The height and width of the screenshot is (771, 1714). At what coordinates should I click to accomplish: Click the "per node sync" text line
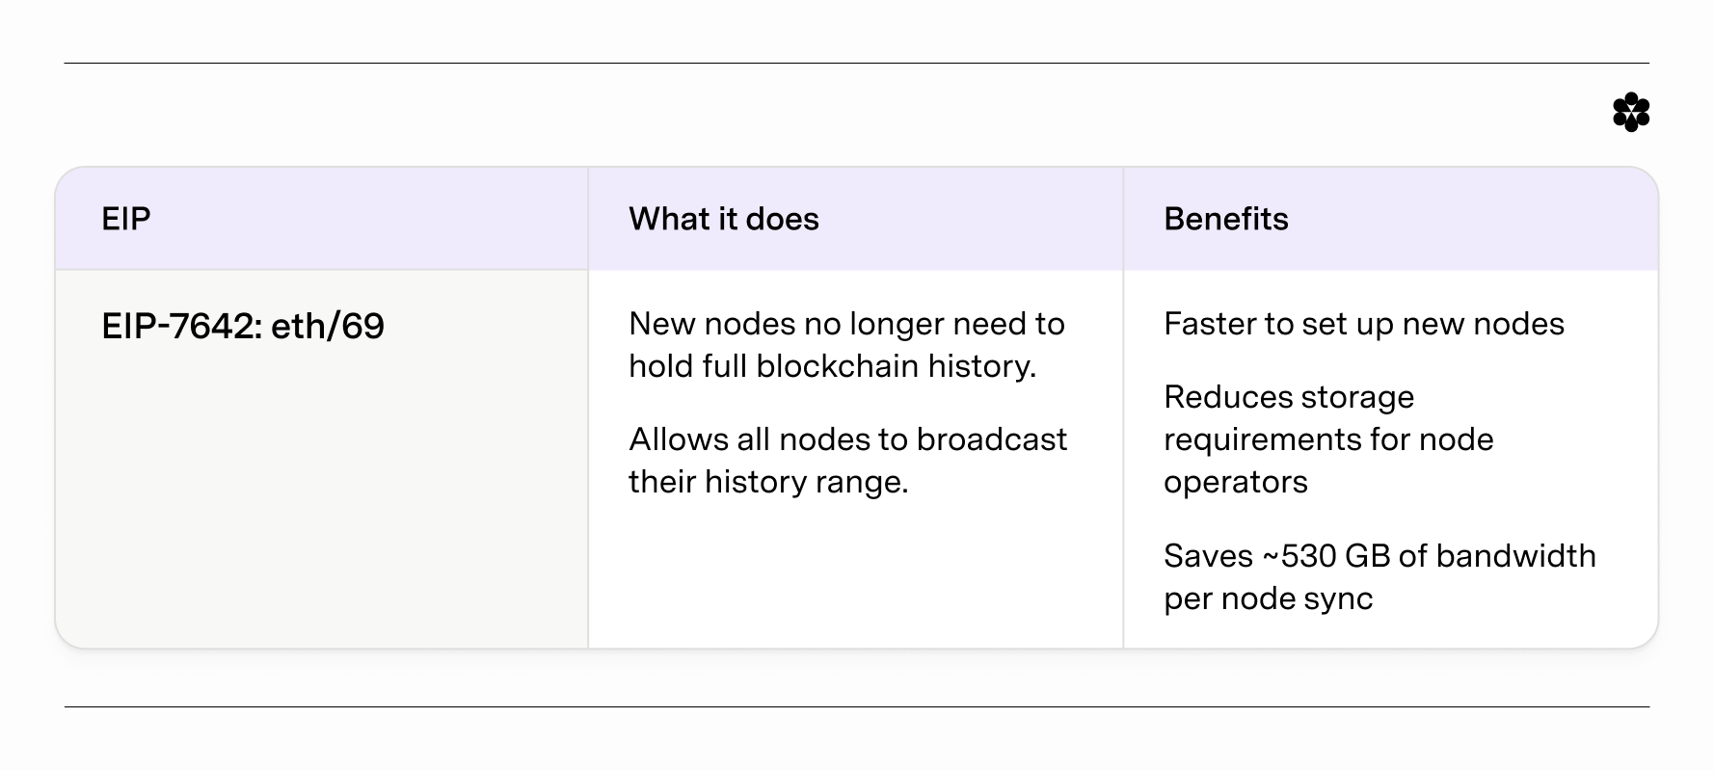click(x=1268, y=598)
